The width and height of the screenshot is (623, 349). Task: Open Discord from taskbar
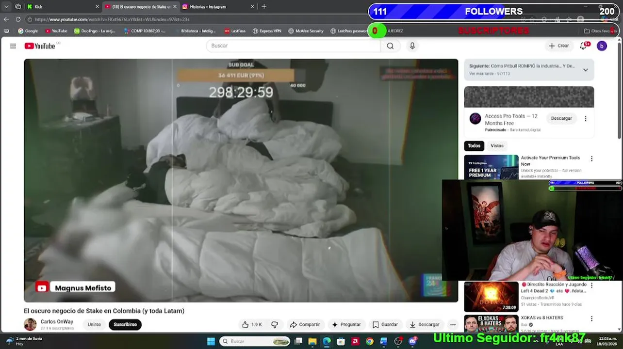click(x=412, y=341)
